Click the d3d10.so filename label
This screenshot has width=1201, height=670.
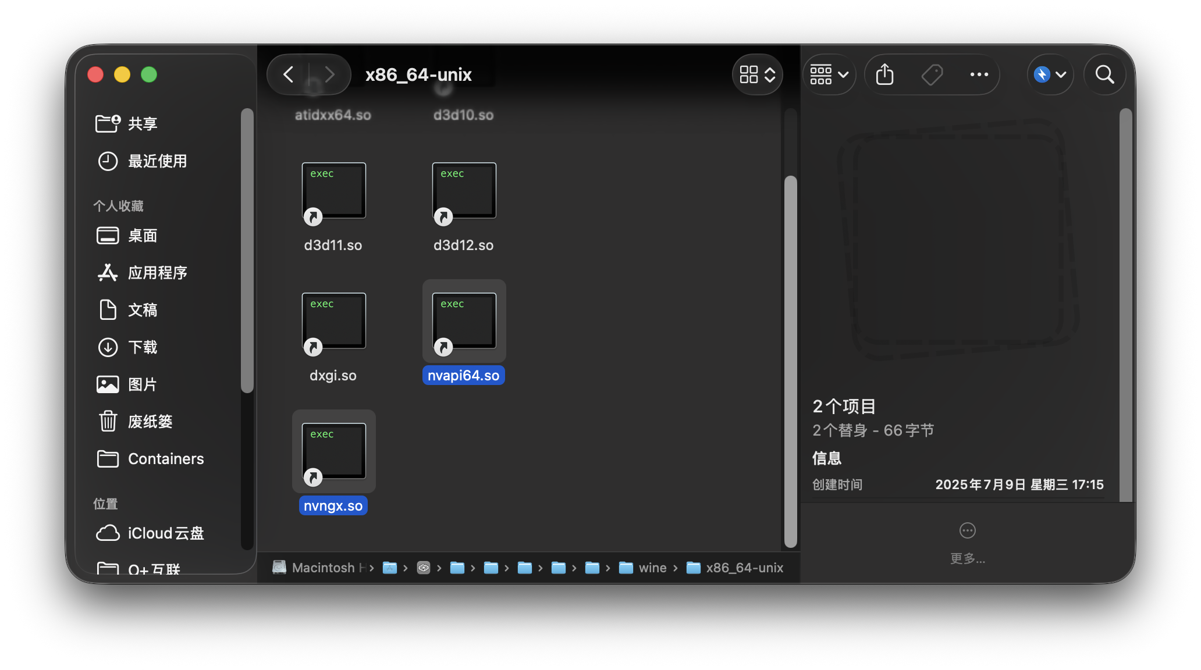pyautogui.click(x=464, y=115)
